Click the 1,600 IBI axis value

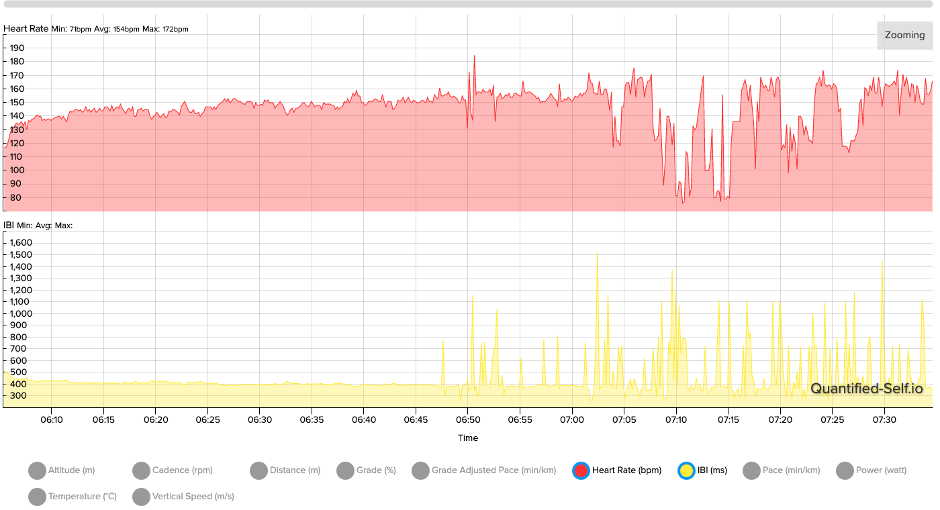pyautogui.click(x=21, y=242)
